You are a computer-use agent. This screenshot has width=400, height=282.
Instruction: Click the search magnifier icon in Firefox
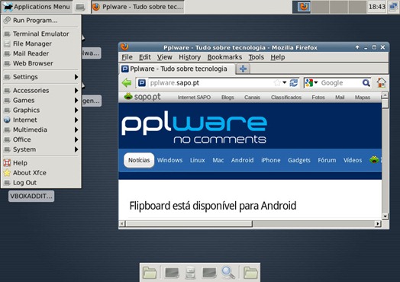[x=366, y=83]
